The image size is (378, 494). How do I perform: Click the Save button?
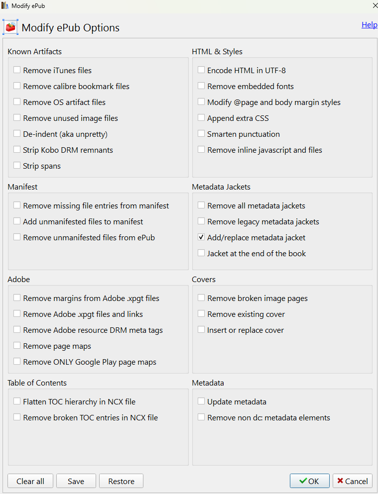76,481
